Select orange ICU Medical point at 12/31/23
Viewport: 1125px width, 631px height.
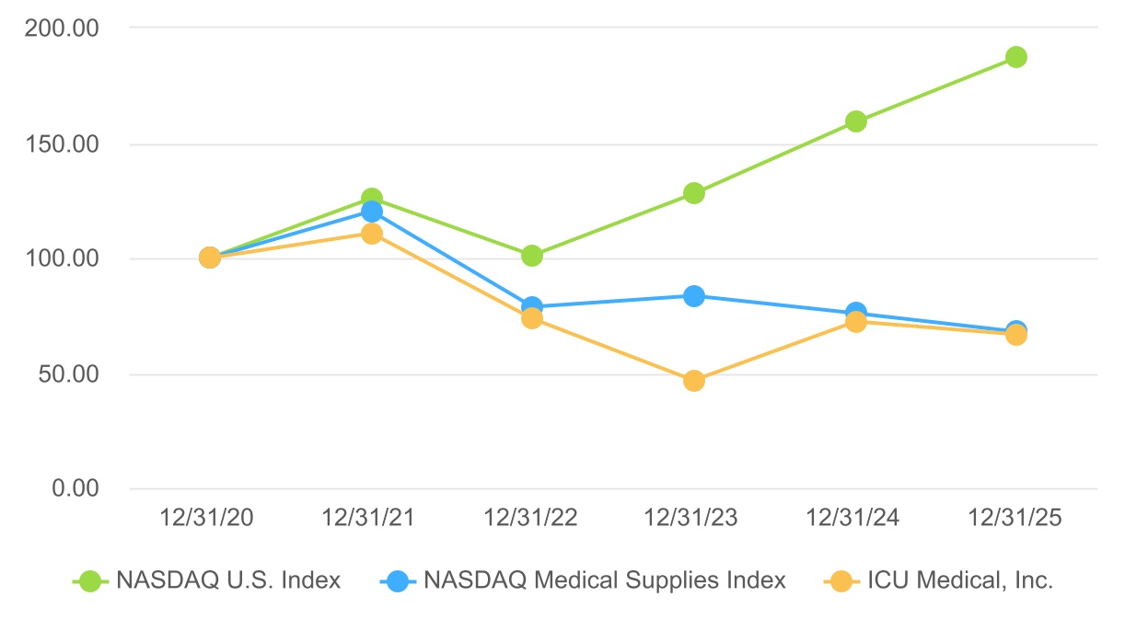click(x=694, y=381)
